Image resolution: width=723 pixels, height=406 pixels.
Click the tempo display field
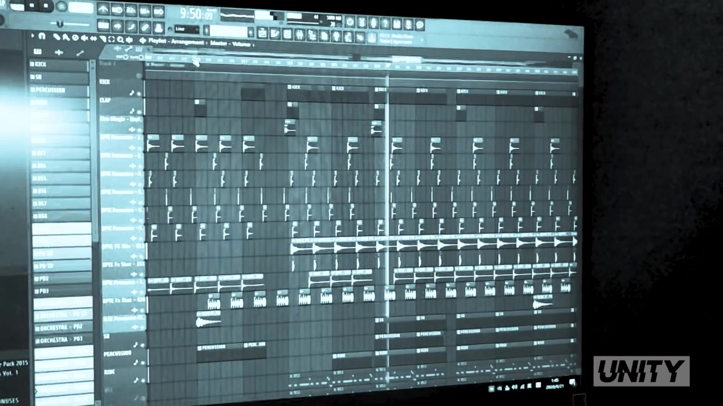(x=81, y=7)
